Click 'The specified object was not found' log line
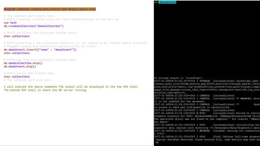 tap(207, 119)
